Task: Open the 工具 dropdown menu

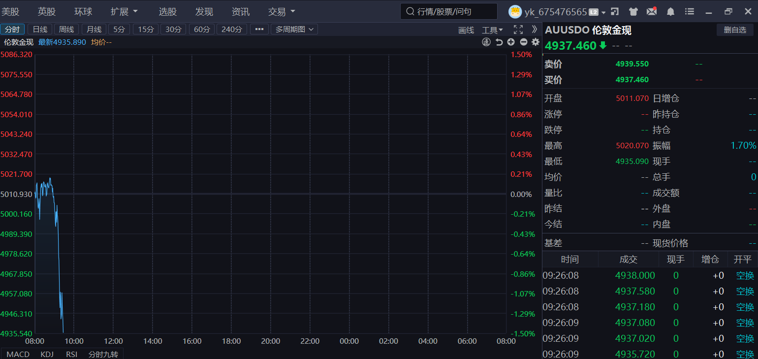Action: (492, 30)
